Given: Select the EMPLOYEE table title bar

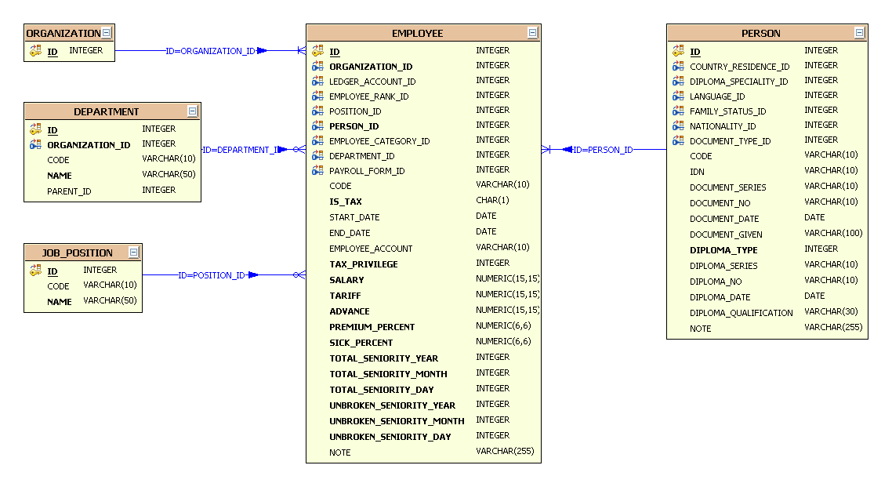Looking at the screenshot, I should click(x=417, y=33).
